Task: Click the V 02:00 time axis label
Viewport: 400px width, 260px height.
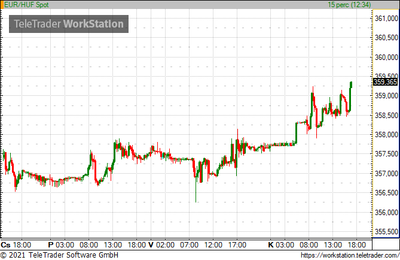Action: pos(161,245)
